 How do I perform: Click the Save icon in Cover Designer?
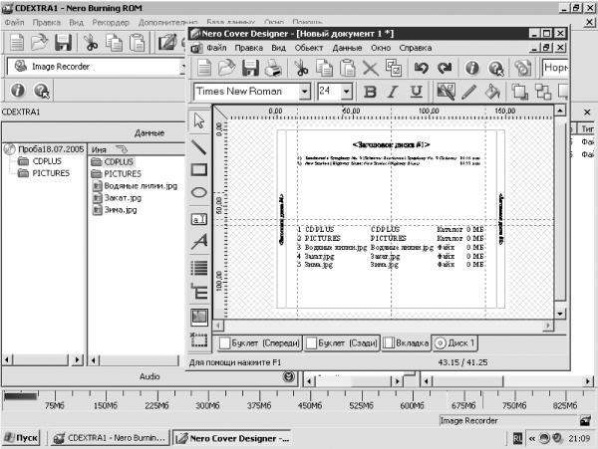point(250,68)
